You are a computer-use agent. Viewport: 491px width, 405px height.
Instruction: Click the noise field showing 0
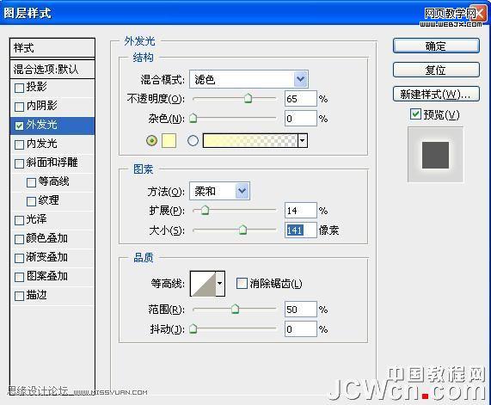pyautogui.click(x=301, y=119)
